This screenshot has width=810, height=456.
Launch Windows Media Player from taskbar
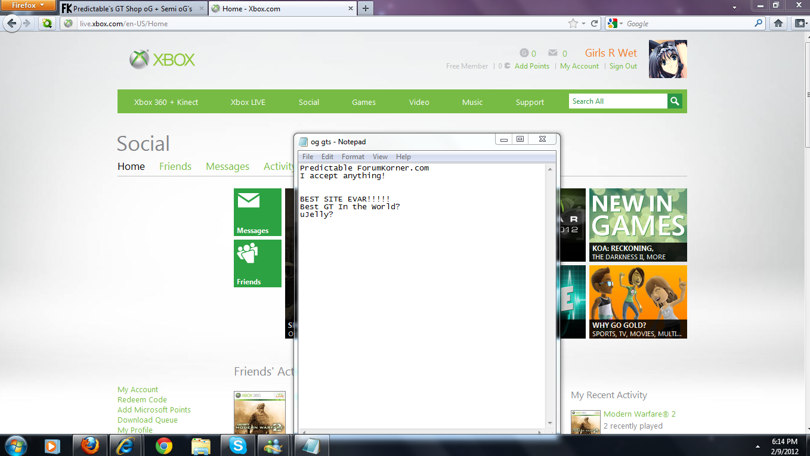[x=53, y=445]
